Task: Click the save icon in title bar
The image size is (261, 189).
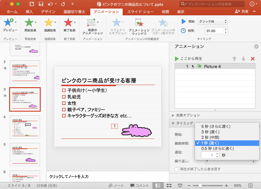Action: point(41,4)
